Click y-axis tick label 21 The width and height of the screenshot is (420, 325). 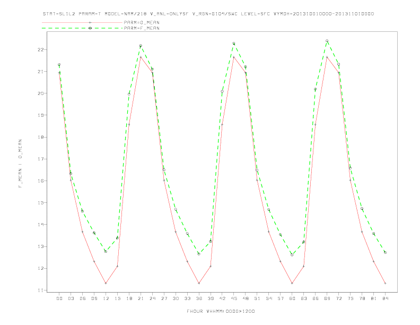(40, 72)
